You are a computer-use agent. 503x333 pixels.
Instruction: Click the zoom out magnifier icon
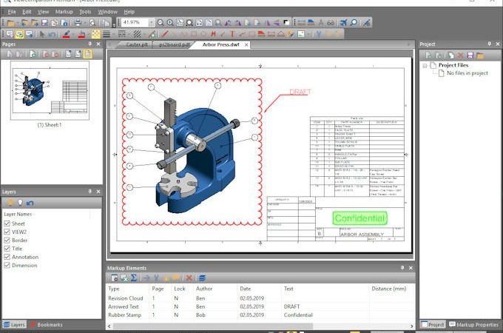coord(161,22)
